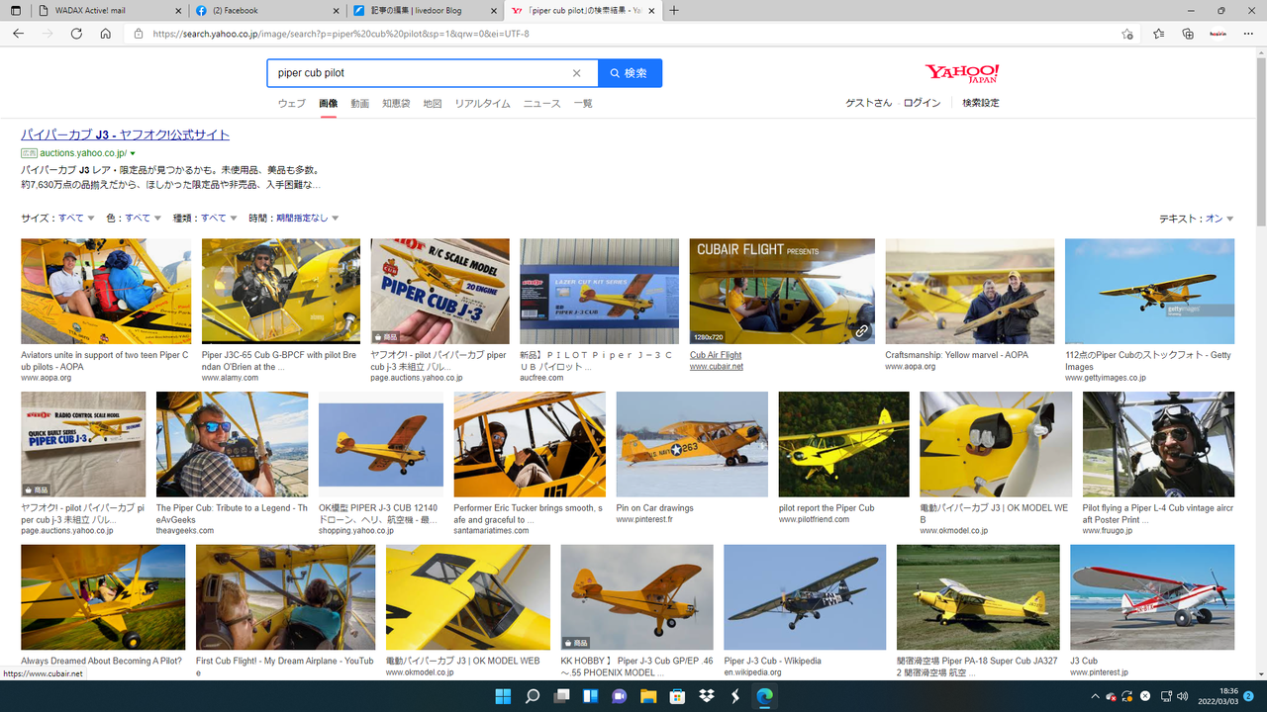Click the link icon on Cub Air Flight image
1267x712 pixels.
[x=861, y=331]
